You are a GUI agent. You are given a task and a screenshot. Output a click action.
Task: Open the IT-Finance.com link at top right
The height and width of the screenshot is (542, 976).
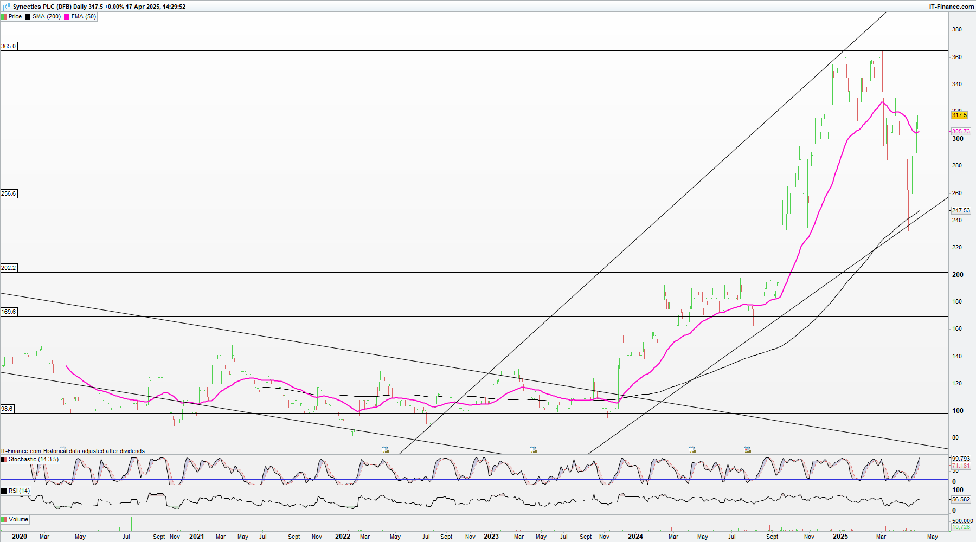pyautogui.click(x=952, y=7)
